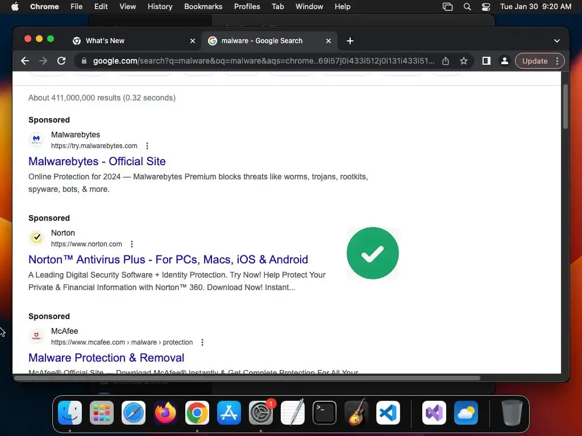This screenshot has width=582, height=436.
Task: Click the date and time clock
Action: tap(535, 6)
